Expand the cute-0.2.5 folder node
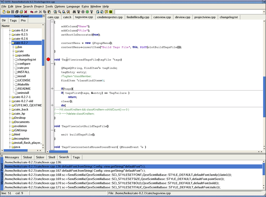The image size is (266, 197). coord(10,35)
